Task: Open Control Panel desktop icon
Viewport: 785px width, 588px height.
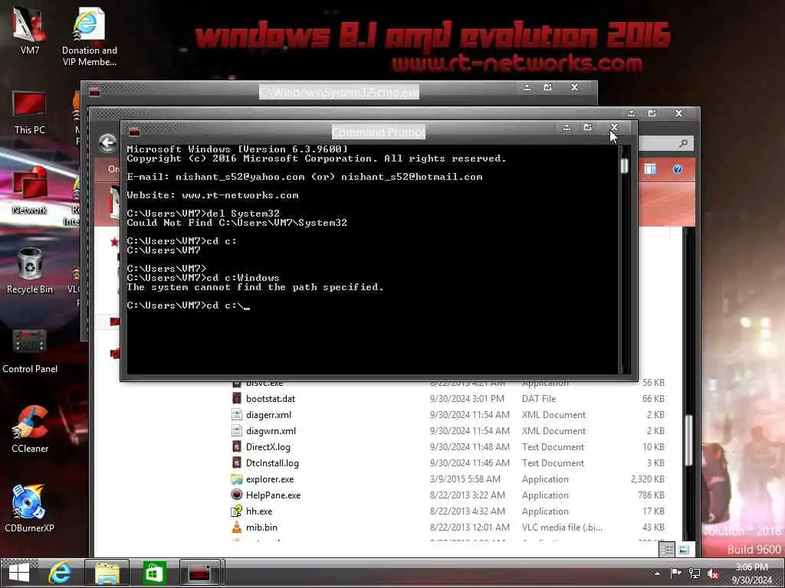Action: click(30, 351)
